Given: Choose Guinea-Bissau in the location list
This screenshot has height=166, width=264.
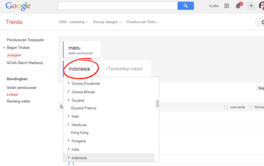Looking at the screenshot, I should pos(83,92).
